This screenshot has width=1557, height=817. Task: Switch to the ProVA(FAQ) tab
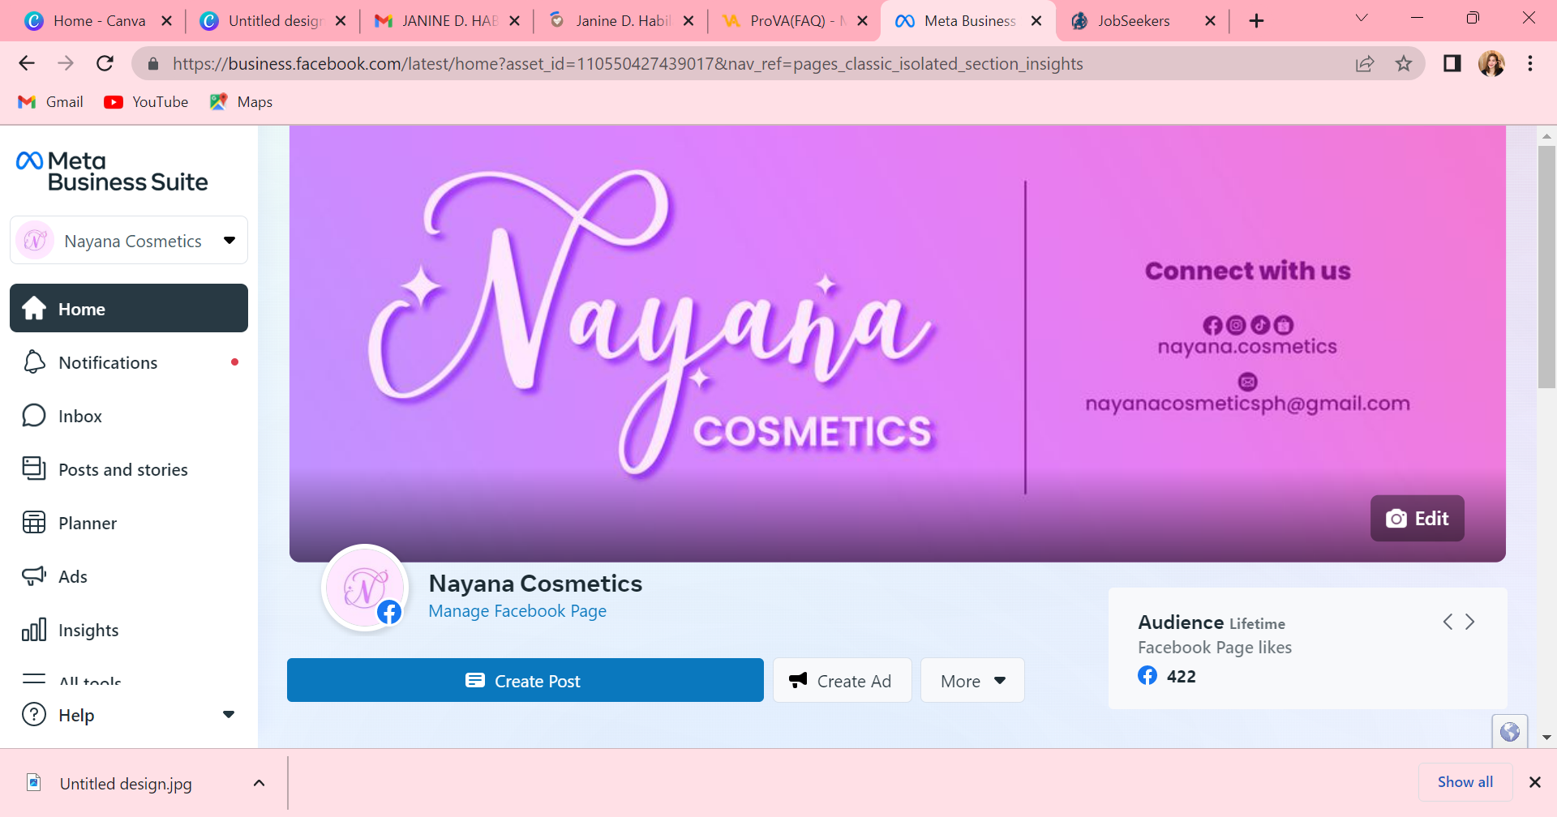point(796,21)
